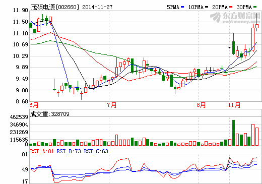
Task: Click the 8月 month marker
Action: point(201,105)
